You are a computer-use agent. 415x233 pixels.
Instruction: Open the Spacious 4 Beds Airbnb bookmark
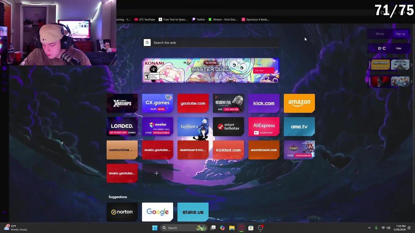click(256, 19)
